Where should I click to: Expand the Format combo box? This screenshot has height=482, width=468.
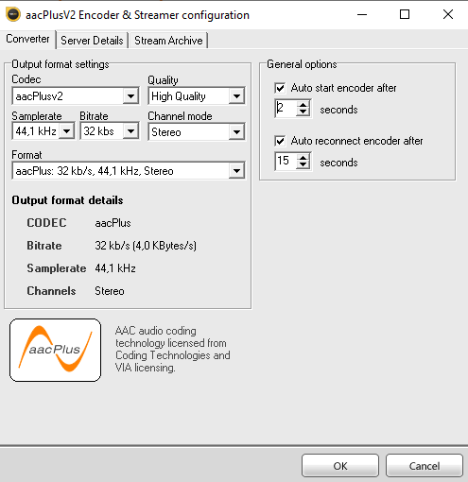click(129, 171)
